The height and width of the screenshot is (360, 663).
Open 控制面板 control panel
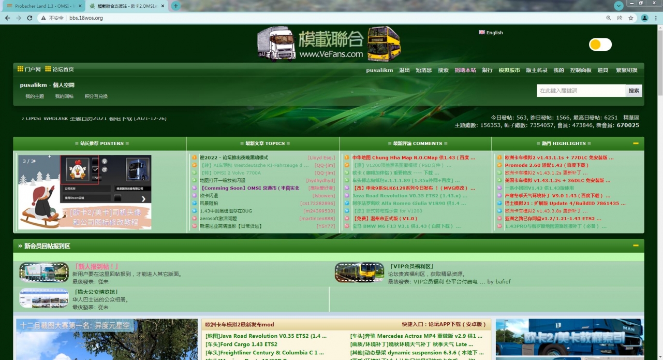[581, 70]
